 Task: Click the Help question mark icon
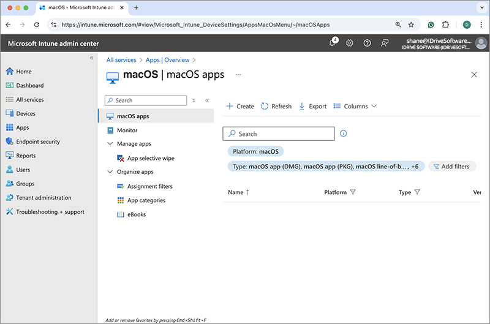click(367, 43)
